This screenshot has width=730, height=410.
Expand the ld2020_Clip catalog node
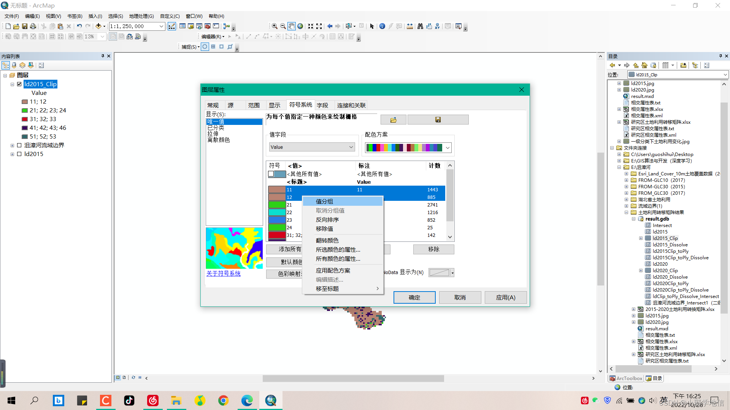(641, 271)
